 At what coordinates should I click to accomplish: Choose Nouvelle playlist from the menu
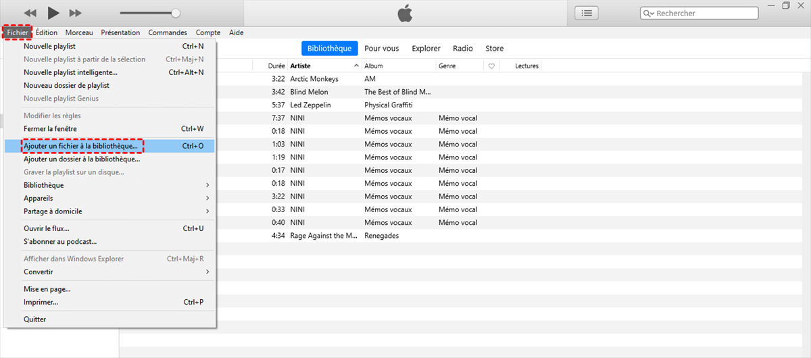coord(49,46)
